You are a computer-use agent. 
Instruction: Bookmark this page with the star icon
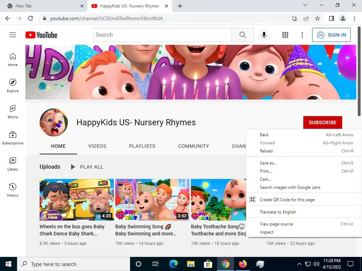[317, 18]
